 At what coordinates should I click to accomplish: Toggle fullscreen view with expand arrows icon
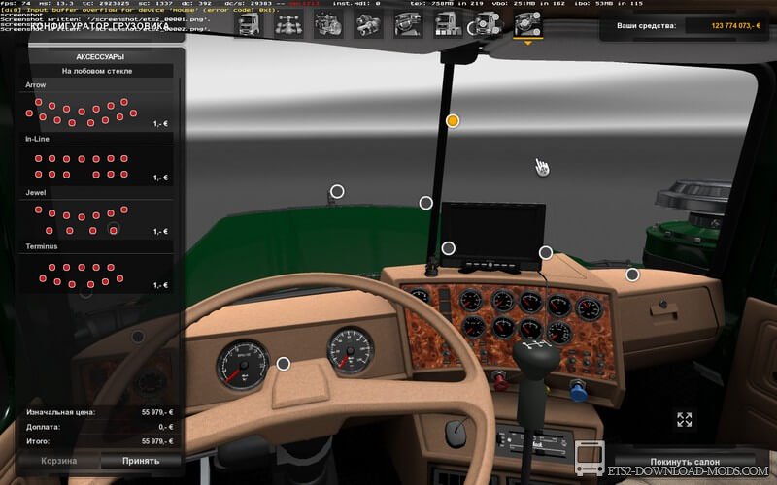coord(685,419)
